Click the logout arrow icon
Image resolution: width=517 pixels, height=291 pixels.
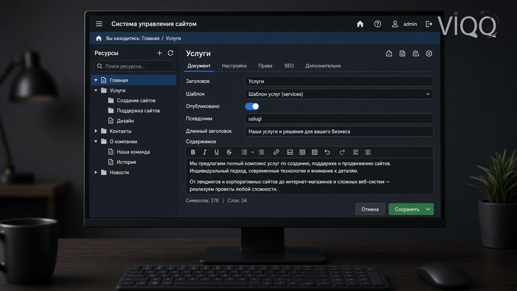coord(429,24)
